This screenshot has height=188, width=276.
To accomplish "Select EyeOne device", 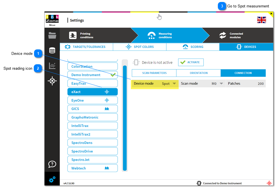I will 92,100.
